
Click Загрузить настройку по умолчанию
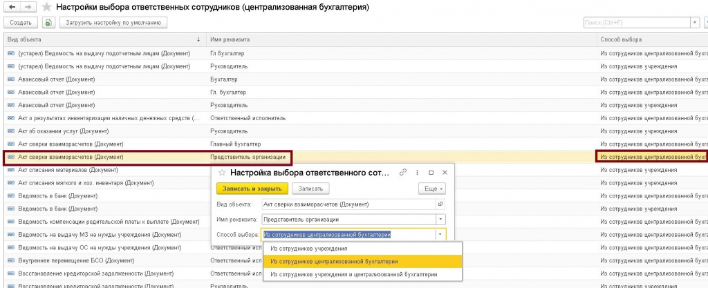click(114, 23)
